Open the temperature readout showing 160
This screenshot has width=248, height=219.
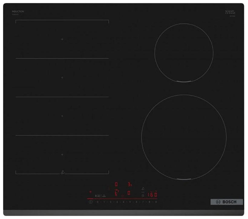(153, 194)
